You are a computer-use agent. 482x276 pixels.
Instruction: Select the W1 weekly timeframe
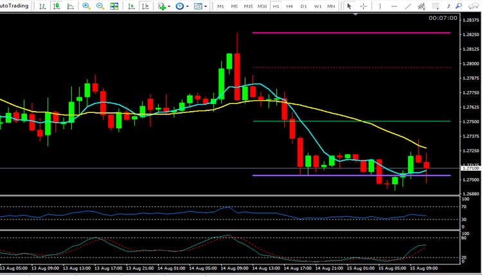(317, 6)
